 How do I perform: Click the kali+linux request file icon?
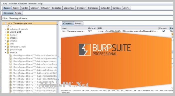pyautogui.click(x=10, y=70)
